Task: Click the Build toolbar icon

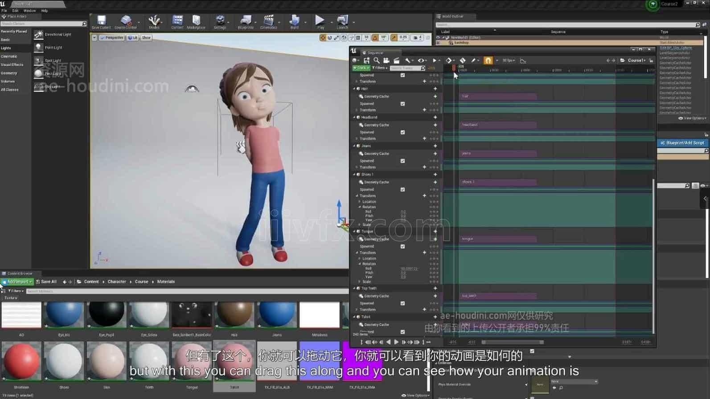Action: 294,22
